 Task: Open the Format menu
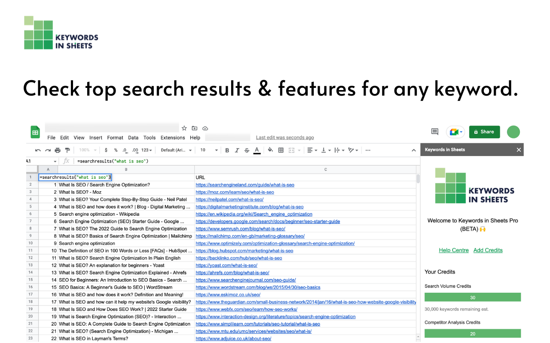click(x=115, y=138)
